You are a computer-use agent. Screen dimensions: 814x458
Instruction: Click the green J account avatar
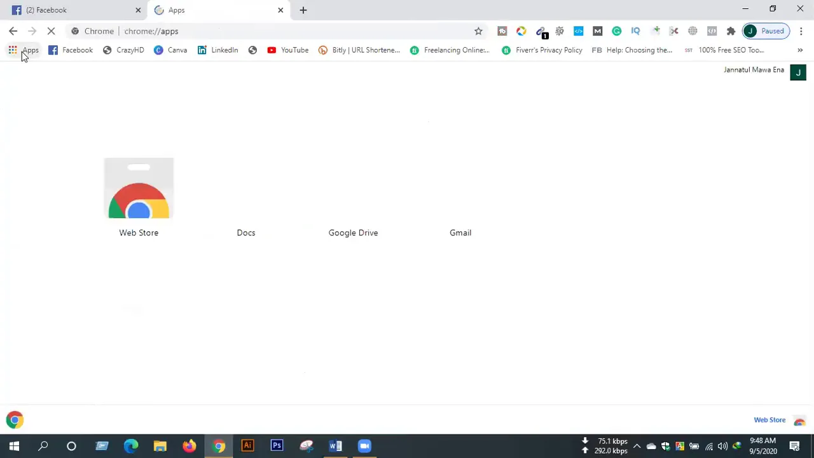(798, 73)
